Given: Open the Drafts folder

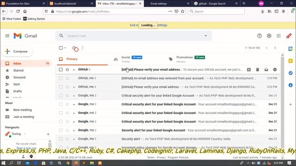Looking at the screenshot, I should tap(18, 91).
